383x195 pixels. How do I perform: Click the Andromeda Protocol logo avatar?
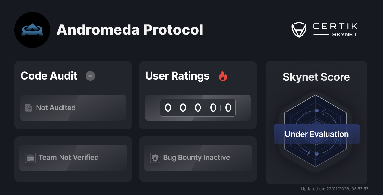point(32,30)
